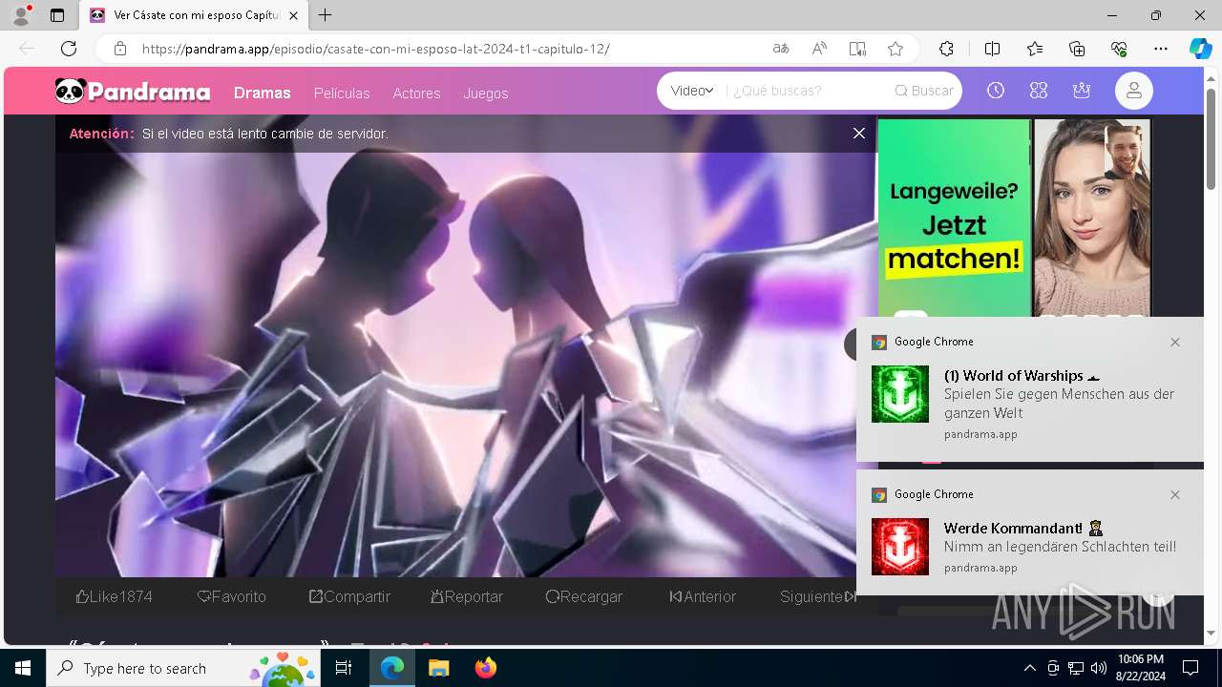Open Juegos menu

(486, 94)
